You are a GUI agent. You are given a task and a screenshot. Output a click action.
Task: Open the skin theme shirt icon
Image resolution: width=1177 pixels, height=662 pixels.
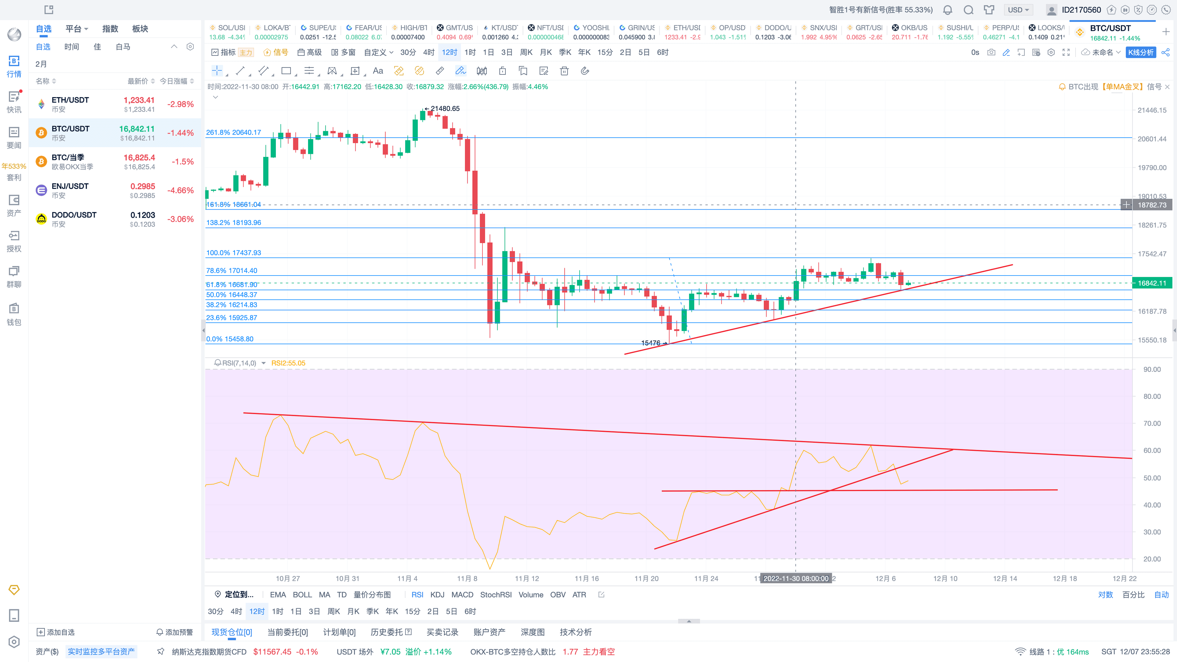point(989,10)
